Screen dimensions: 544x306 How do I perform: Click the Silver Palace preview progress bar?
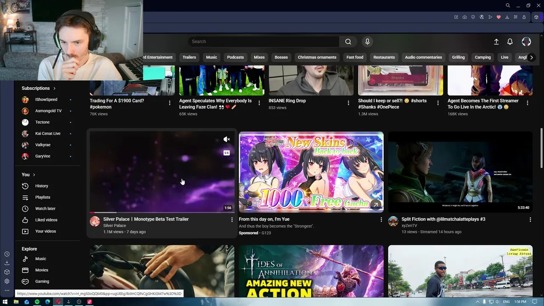(162, 212)
